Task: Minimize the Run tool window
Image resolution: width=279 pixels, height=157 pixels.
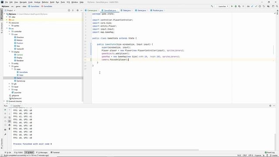Action: tap(274, 106)
